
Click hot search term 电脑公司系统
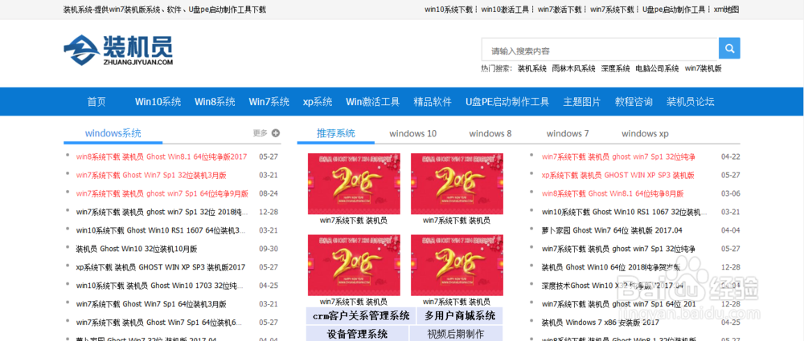click(657, 68)
